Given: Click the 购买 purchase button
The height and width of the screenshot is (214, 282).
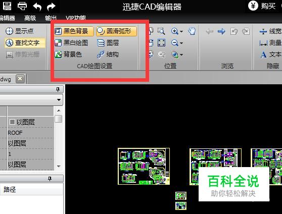Looking at the screenshot, I should [262, 6].
